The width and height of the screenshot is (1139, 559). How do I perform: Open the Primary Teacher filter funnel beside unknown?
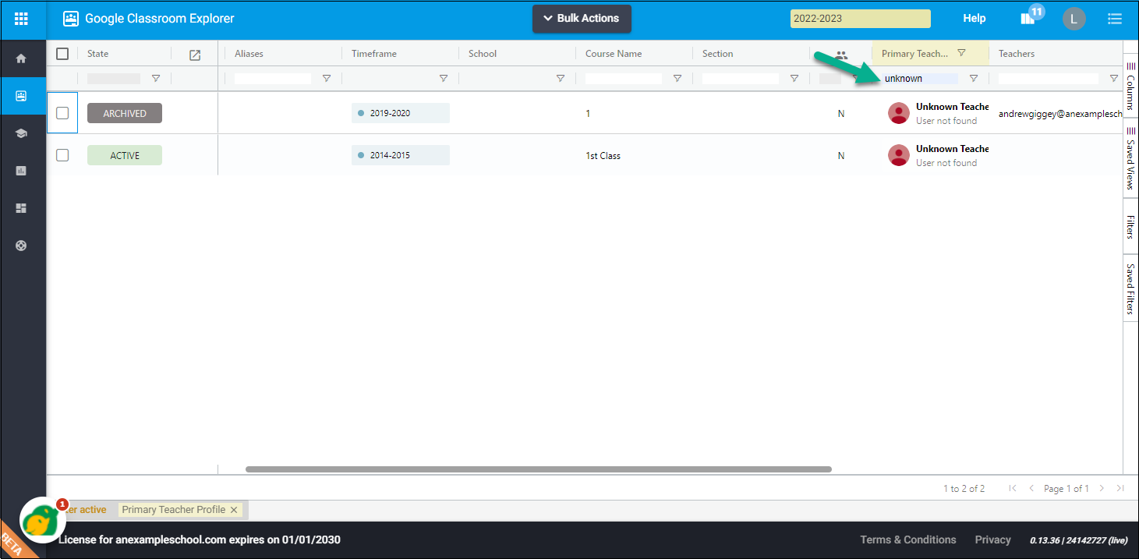(974, 79)
